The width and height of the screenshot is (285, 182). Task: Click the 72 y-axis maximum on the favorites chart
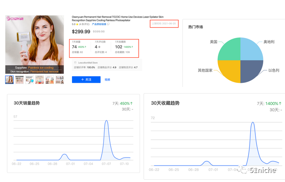(x=153, y=118)
